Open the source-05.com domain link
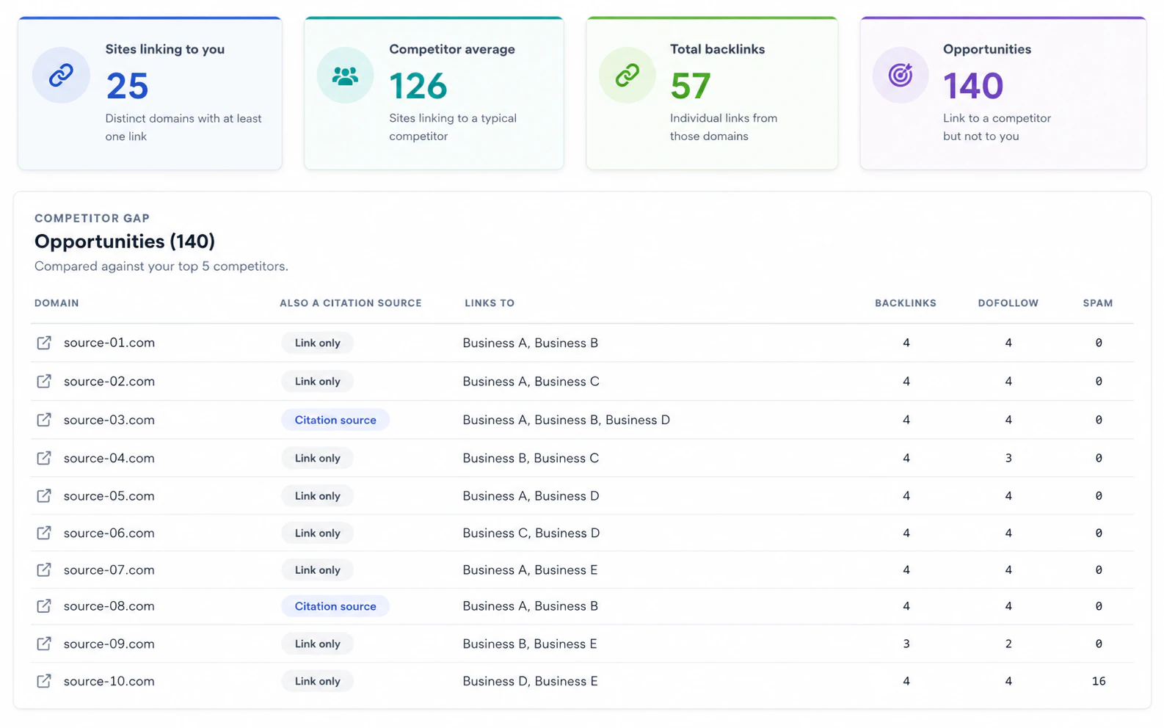The image size is (1164, 728). pyautogui.click(x=109, y=496)
